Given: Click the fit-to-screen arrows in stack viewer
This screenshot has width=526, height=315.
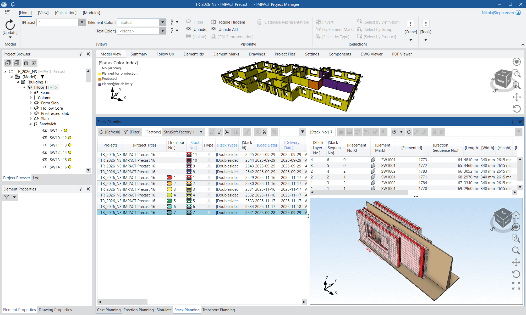Looking at the screenshot, I should pos(516,286).
